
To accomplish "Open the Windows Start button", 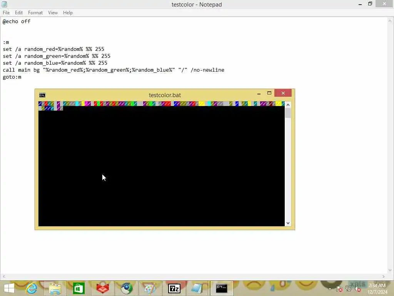I will coord(9,288).
